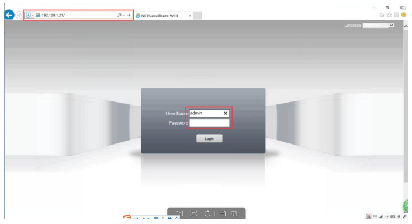Viewport: 412px width, 224px height.
Task: Click the go arrow in address bar
Action: (x=129, y=15)
